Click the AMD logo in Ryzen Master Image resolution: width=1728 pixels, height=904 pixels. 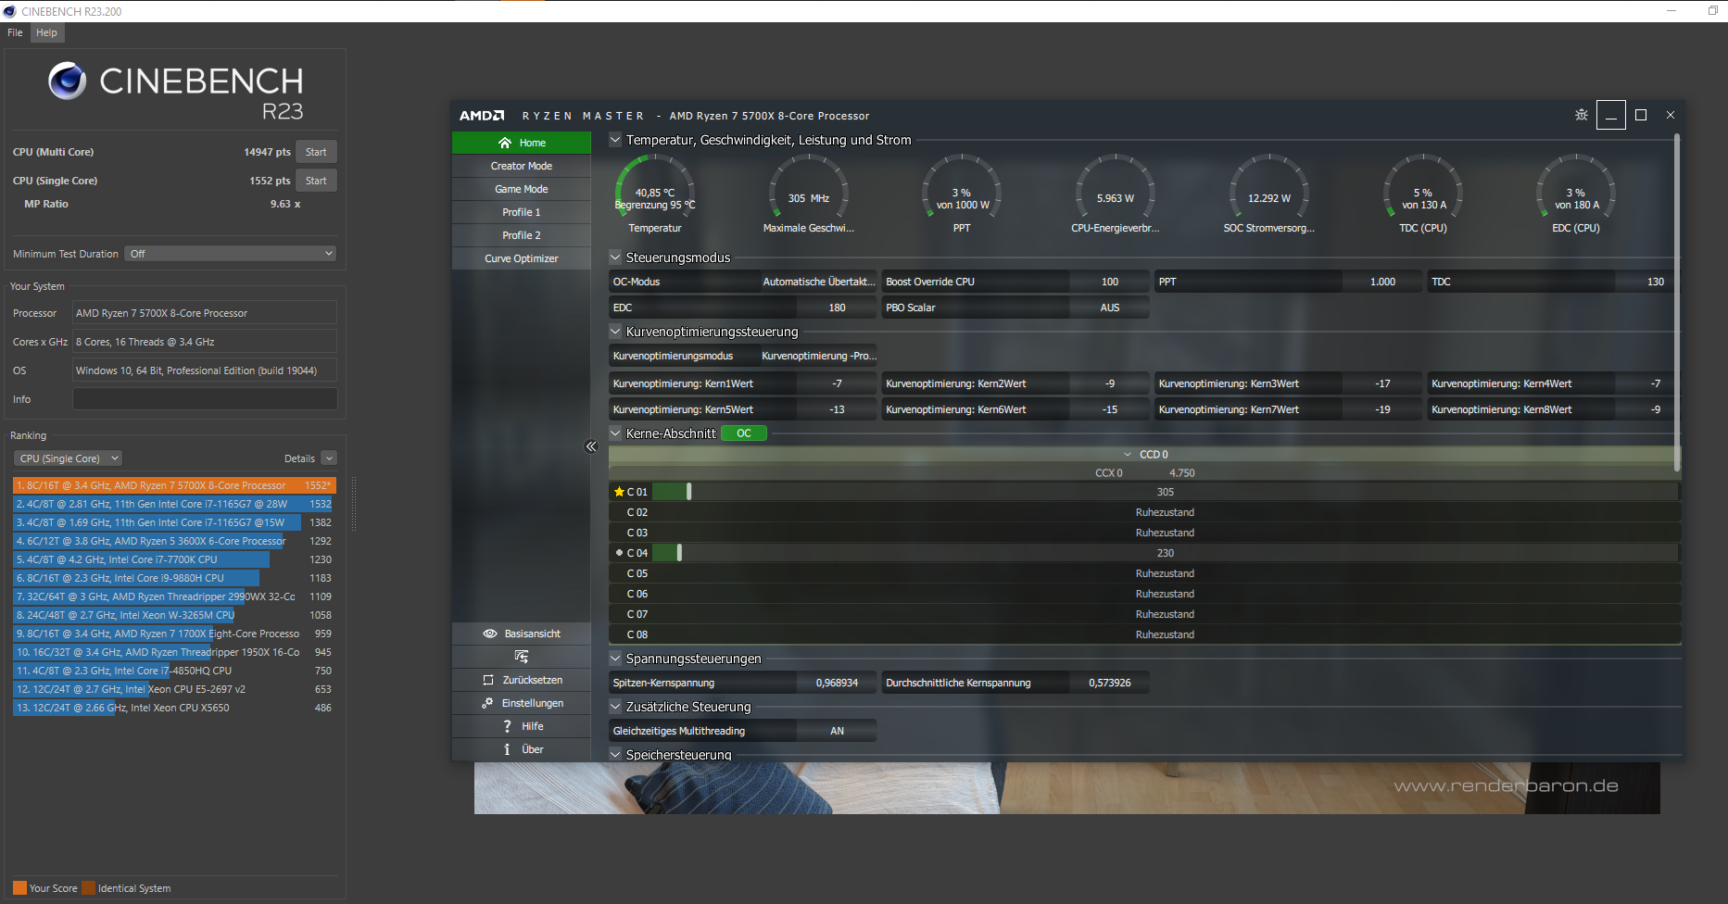(482, 116)
